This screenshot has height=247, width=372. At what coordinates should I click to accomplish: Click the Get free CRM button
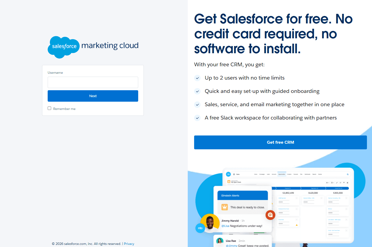point(280,142)
